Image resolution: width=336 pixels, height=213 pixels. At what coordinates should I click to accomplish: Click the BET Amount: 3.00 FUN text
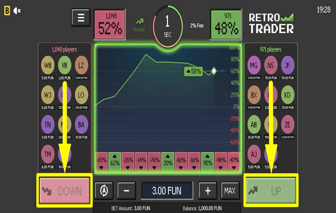coord(131,208)
